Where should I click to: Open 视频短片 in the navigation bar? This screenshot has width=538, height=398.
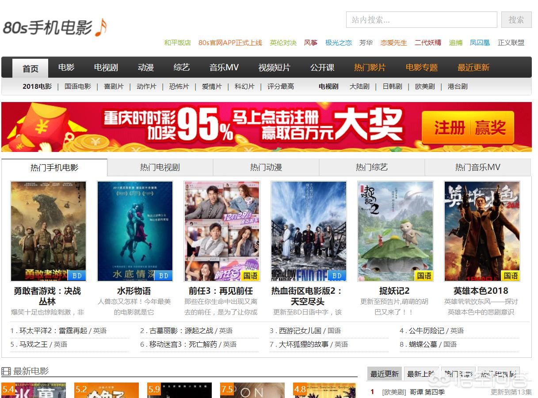(275, 68)
